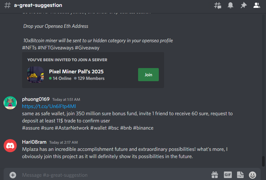Toggle the member list icon
The width and height of the screenshot is (266, 180).
point(257,5)
